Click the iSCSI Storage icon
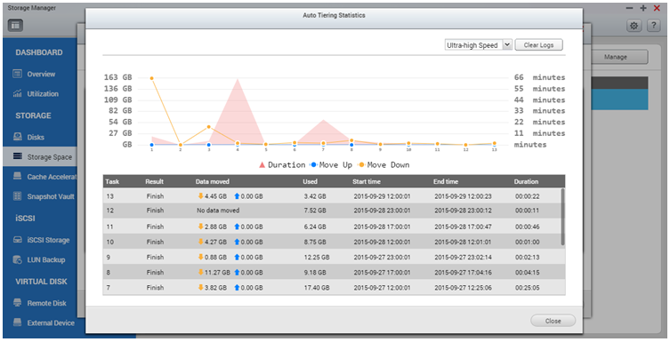This screenshot has height=342, width=670. 17,240
